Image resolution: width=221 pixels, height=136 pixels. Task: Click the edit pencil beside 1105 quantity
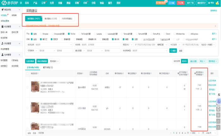pyautogui.click(x=201, y=110)
